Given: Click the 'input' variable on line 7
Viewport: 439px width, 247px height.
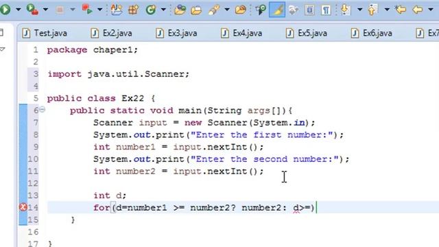Looking at the screenshot, I should point(153,123).
